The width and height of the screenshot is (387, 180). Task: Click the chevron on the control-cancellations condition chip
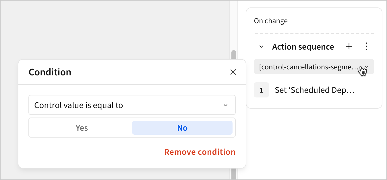tap(367, 67)
